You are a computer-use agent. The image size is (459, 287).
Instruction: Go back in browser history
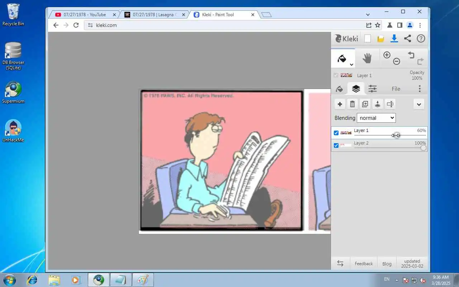(56, 25)
